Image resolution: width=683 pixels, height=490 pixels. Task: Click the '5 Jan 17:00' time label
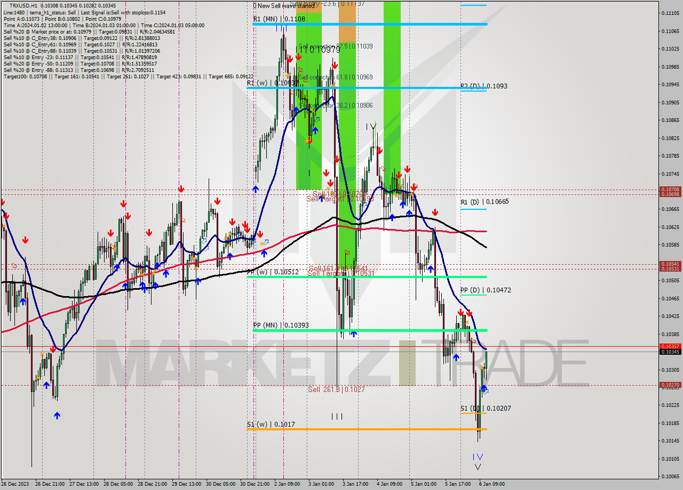click(458, 484)
